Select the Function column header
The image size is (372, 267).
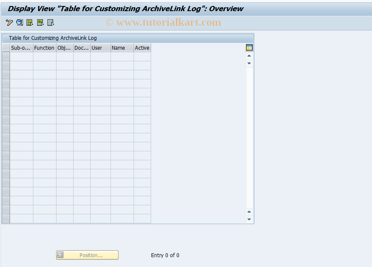(x=44, y=48)
